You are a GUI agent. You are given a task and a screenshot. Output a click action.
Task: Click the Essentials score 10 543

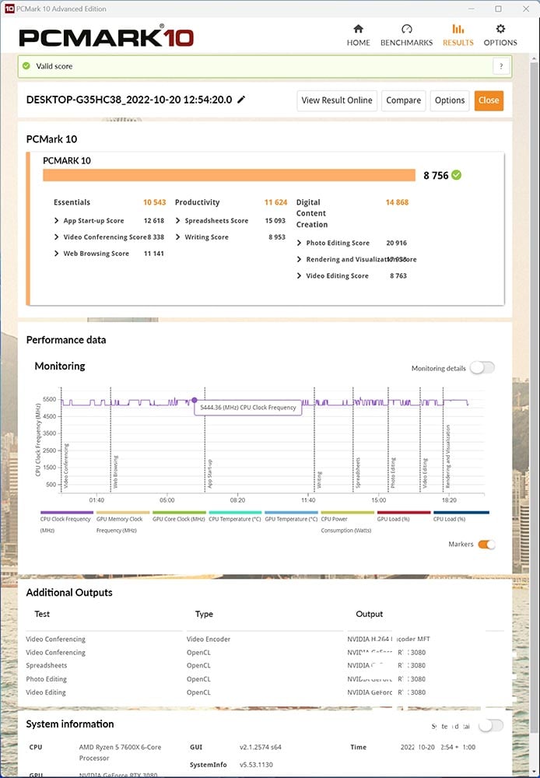(x=154, y=202)
